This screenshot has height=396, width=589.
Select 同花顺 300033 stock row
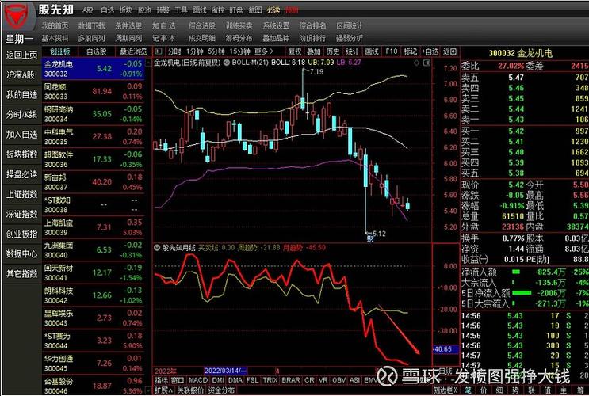[94, 91]
